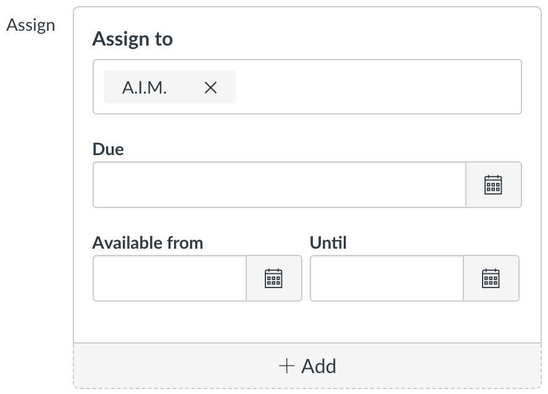The width and height of the screenshot is (548, 394).
Task: Open the Due date calendar picker
Action: (493, 185)
